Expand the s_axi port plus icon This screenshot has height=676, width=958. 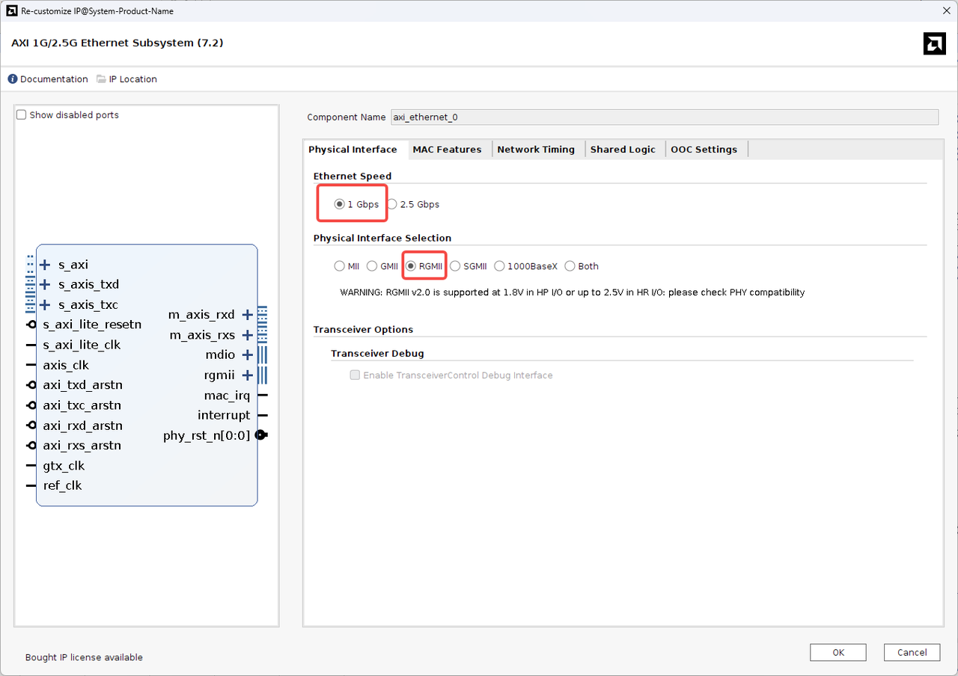(45, 265)
